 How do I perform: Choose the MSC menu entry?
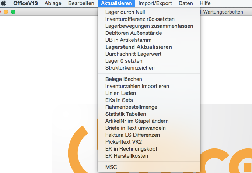pos(149,167)
